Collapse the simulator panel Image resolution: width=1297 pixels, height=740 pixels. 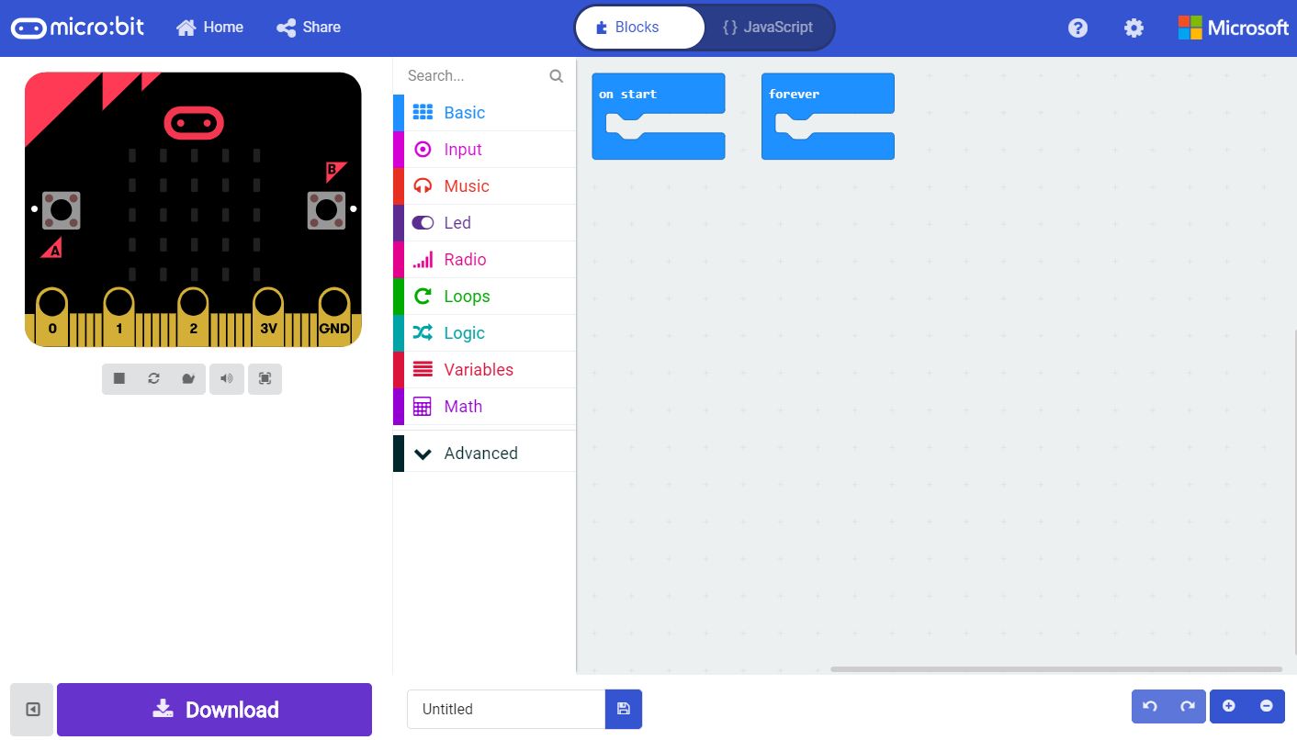pyautogui.click(x=33, y=710)
